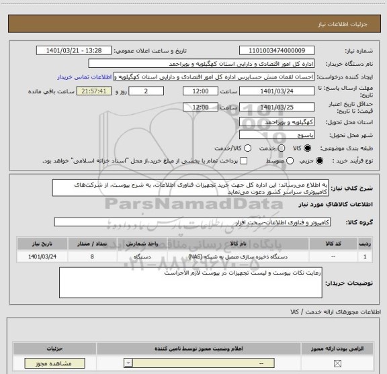Click the unit cell دستگاه
The image size is (387, 374).
[x=142, y=256]
